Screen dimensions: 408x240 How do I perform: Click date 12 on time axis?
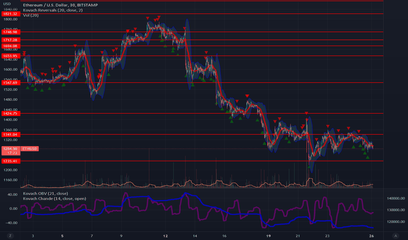pos(165,236)
